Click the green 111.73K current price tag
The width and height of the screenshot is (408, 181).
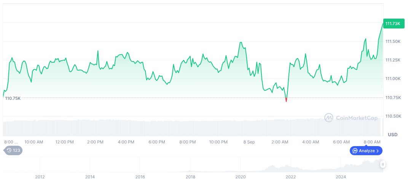tap(392, 24)
